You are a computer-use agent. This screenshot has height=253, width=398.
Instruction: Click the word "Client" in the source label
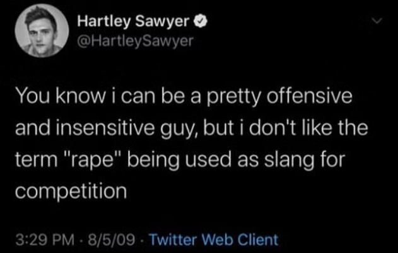(x=260, y=239)
